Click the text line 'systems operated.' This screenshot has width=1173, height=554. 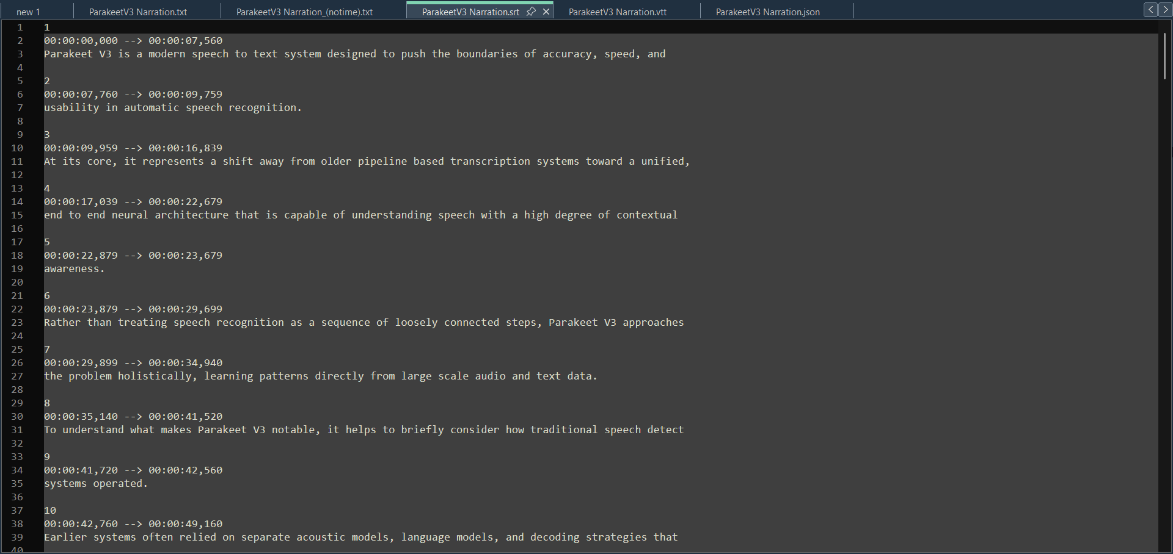click(96, 484)
